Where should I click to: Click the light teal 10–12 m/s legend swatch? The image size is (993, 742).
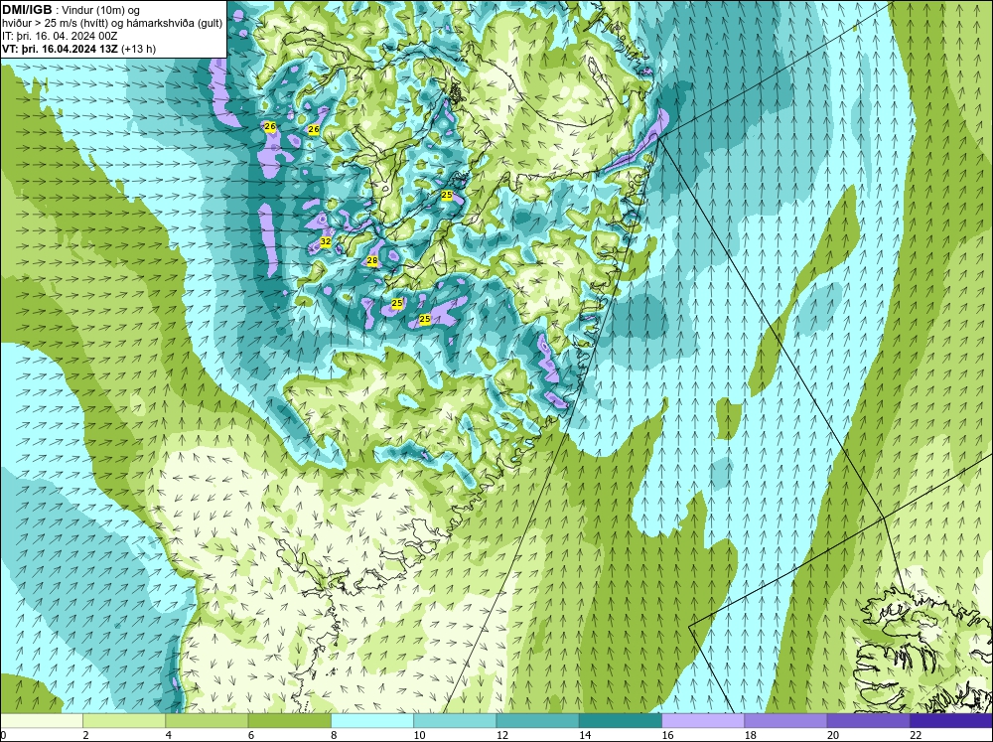[x=455, y=721]
